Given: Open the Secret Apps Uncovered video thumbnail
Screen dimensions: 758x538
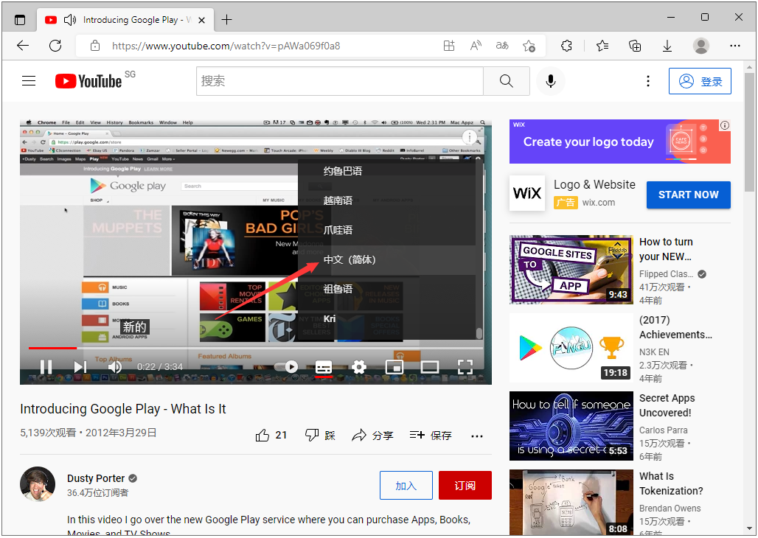Looking at the screenshot, I should pyautogui.click(x=571, y=426).
